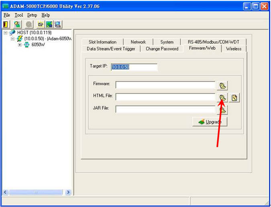The image size is (271, 207).
Task: Click the greyed-out round toolbar icon
Action: pyautogui.click(x=29, y=24)
